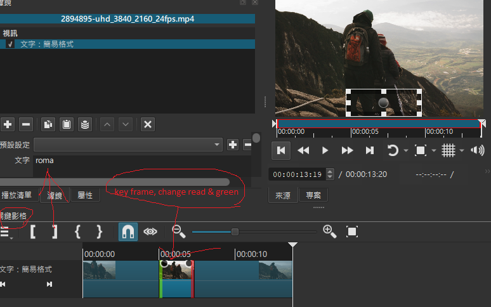The image size is (491, 307).
Task: Deselect the filter with X button
Action: coord(148,124)
